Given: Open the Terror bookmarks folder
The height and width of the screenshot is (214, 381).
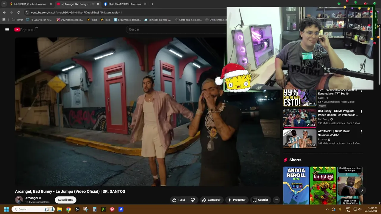Looking at the screenshot, I should click(17, 20).
